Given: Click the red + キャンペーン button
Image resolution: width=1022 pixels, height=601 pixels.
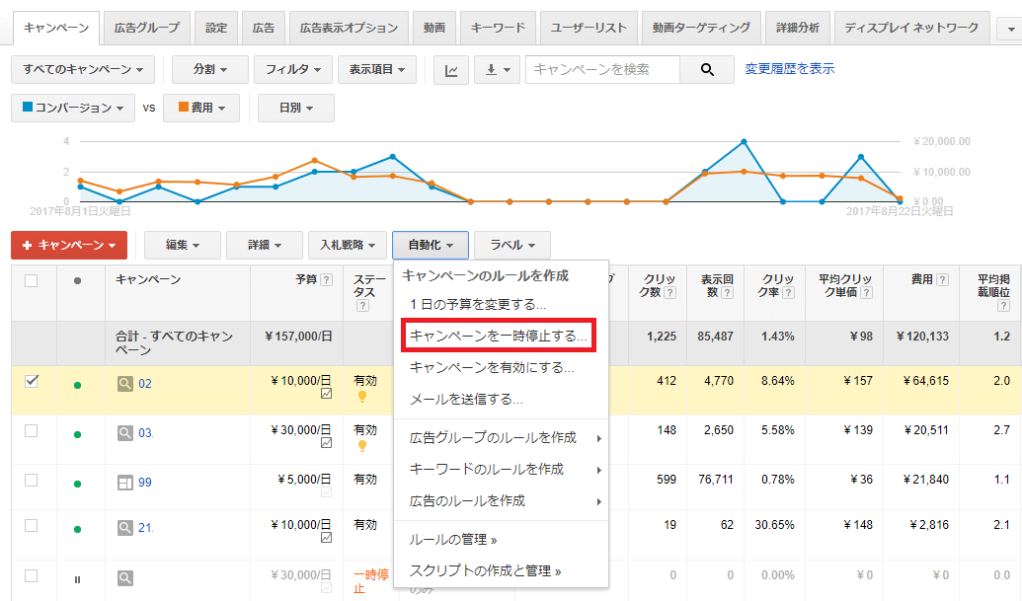Looking at the screenshot, I should click(69, 246).
